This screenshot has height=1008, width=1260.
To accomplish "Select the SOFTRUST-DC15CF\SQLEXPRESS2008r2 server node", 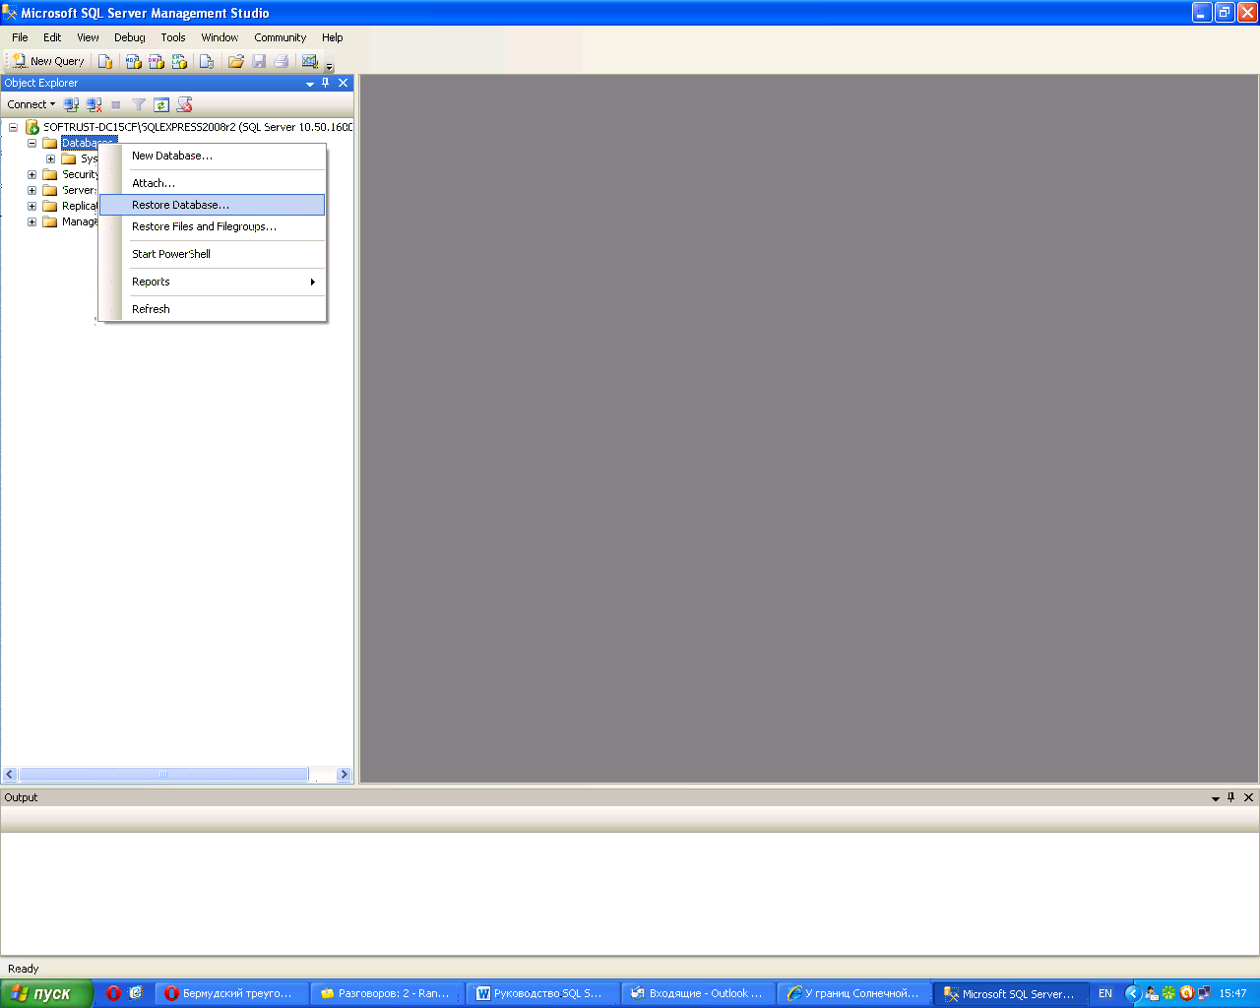I will coord(198,127).
